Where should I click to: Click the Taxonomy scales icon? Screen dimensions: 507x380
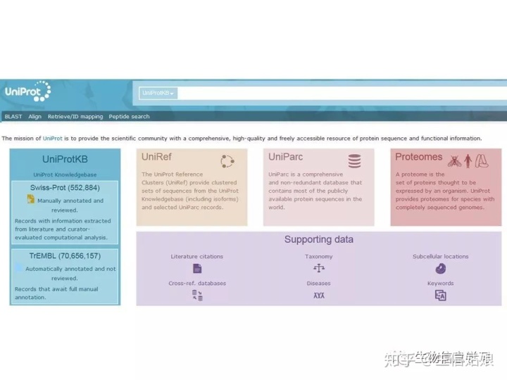pyautogui.click(x=319, y=268)
